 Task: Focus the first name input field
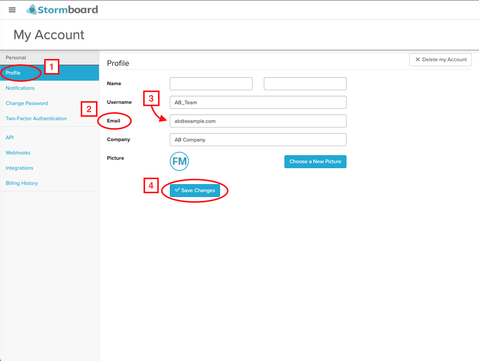[211, 84]
